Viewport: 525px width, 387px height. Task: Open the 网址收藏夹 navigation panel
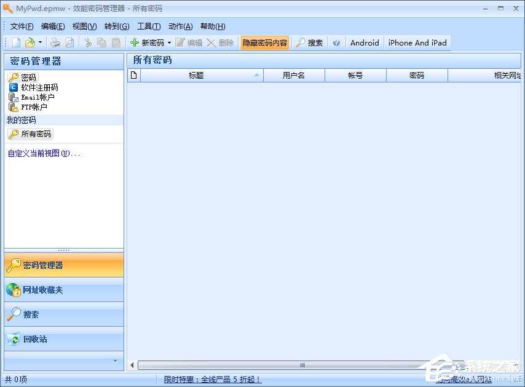64,290
